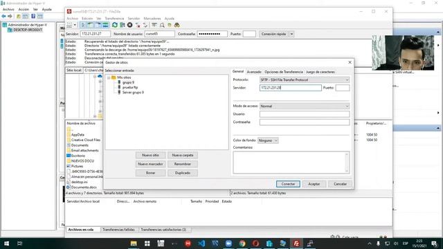Open the notification center in the system tray
The width and height of the screenshot is (443, 249).
435,243
